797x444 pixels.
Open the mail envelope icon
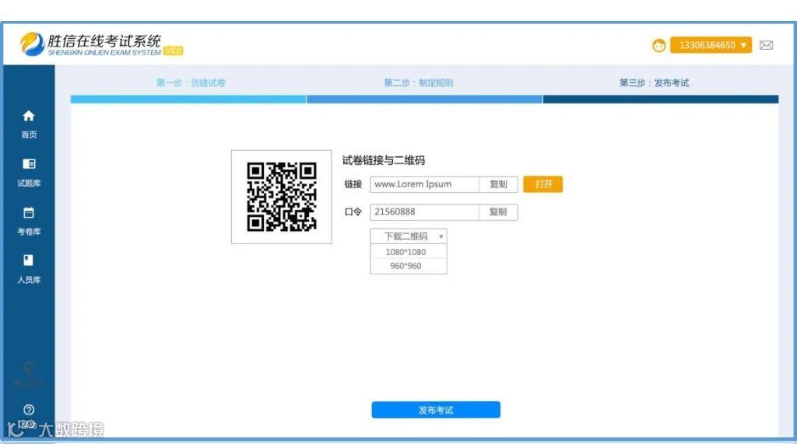767,45
